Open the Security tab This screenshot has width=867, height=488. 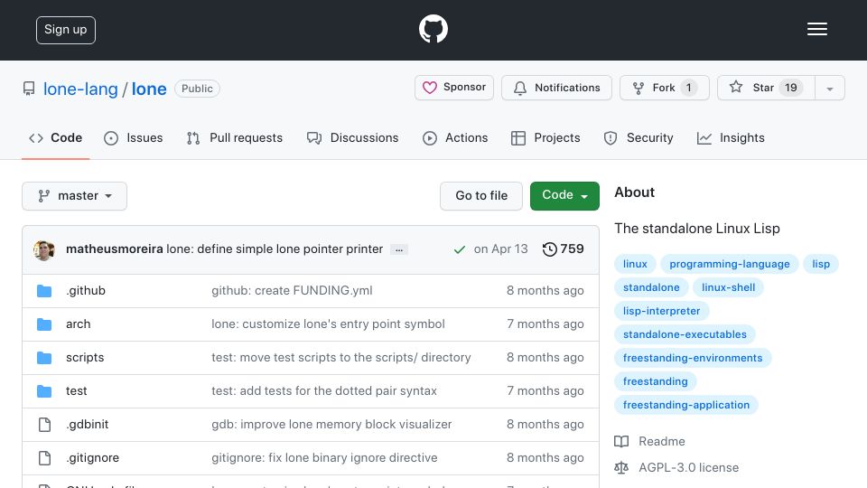tap(639, 137)
